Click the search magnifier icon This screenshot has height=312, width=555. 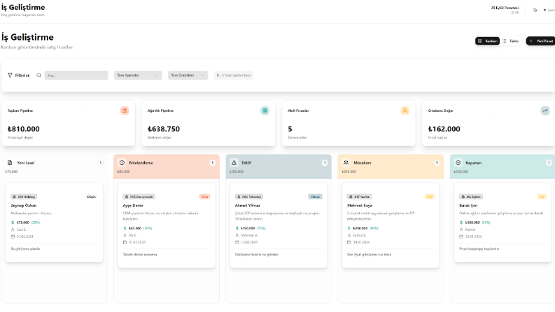39,76
